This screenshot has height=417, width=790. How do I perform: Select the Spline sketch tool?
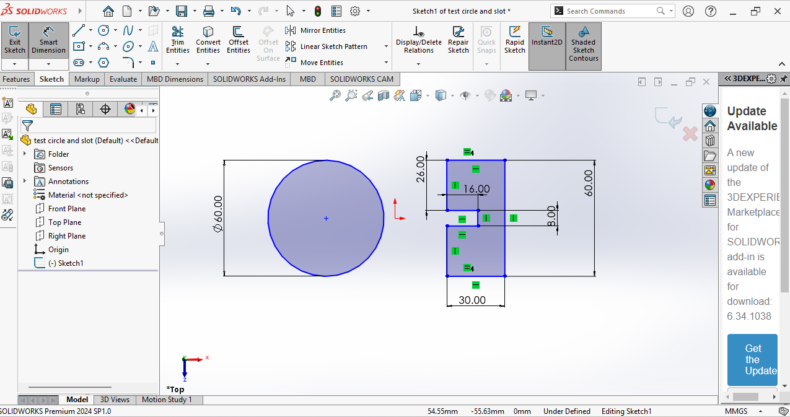point(128,30)
